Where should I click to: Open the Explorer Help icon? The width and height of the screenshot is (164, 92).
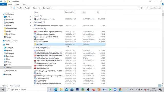click(x=163, y=4)
